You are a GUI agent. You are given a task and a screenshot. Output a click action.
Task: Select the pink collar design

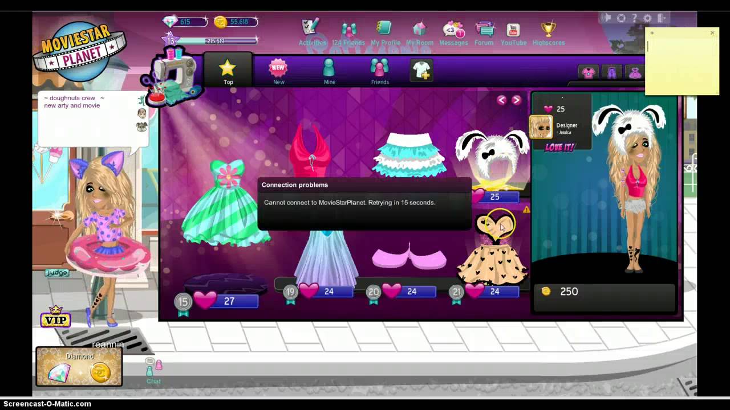409,256
